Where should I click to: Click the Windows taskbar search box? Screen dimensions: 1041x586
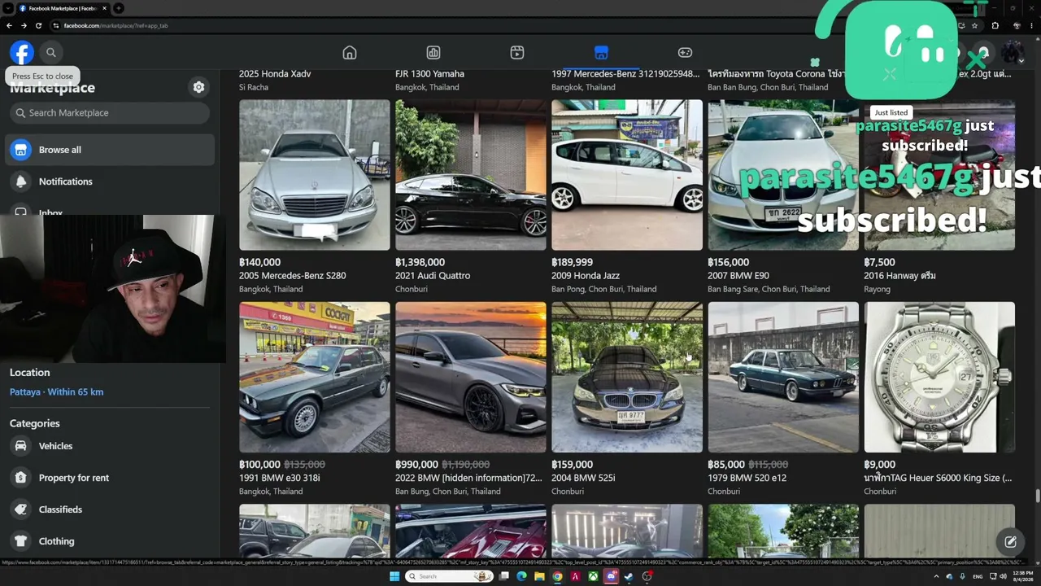[x=450, y=576]
